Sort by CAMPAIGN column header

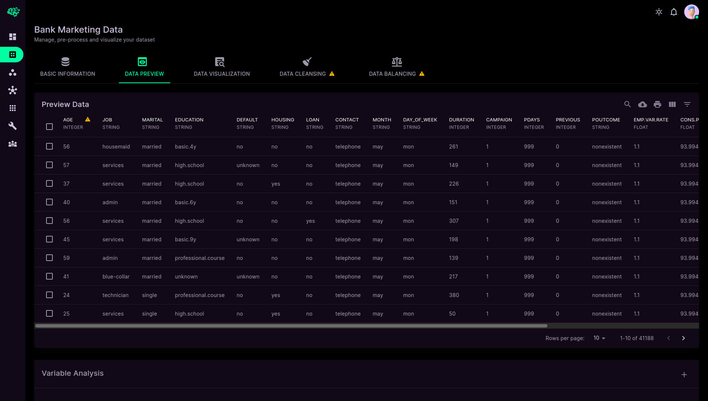pos(499,120)
